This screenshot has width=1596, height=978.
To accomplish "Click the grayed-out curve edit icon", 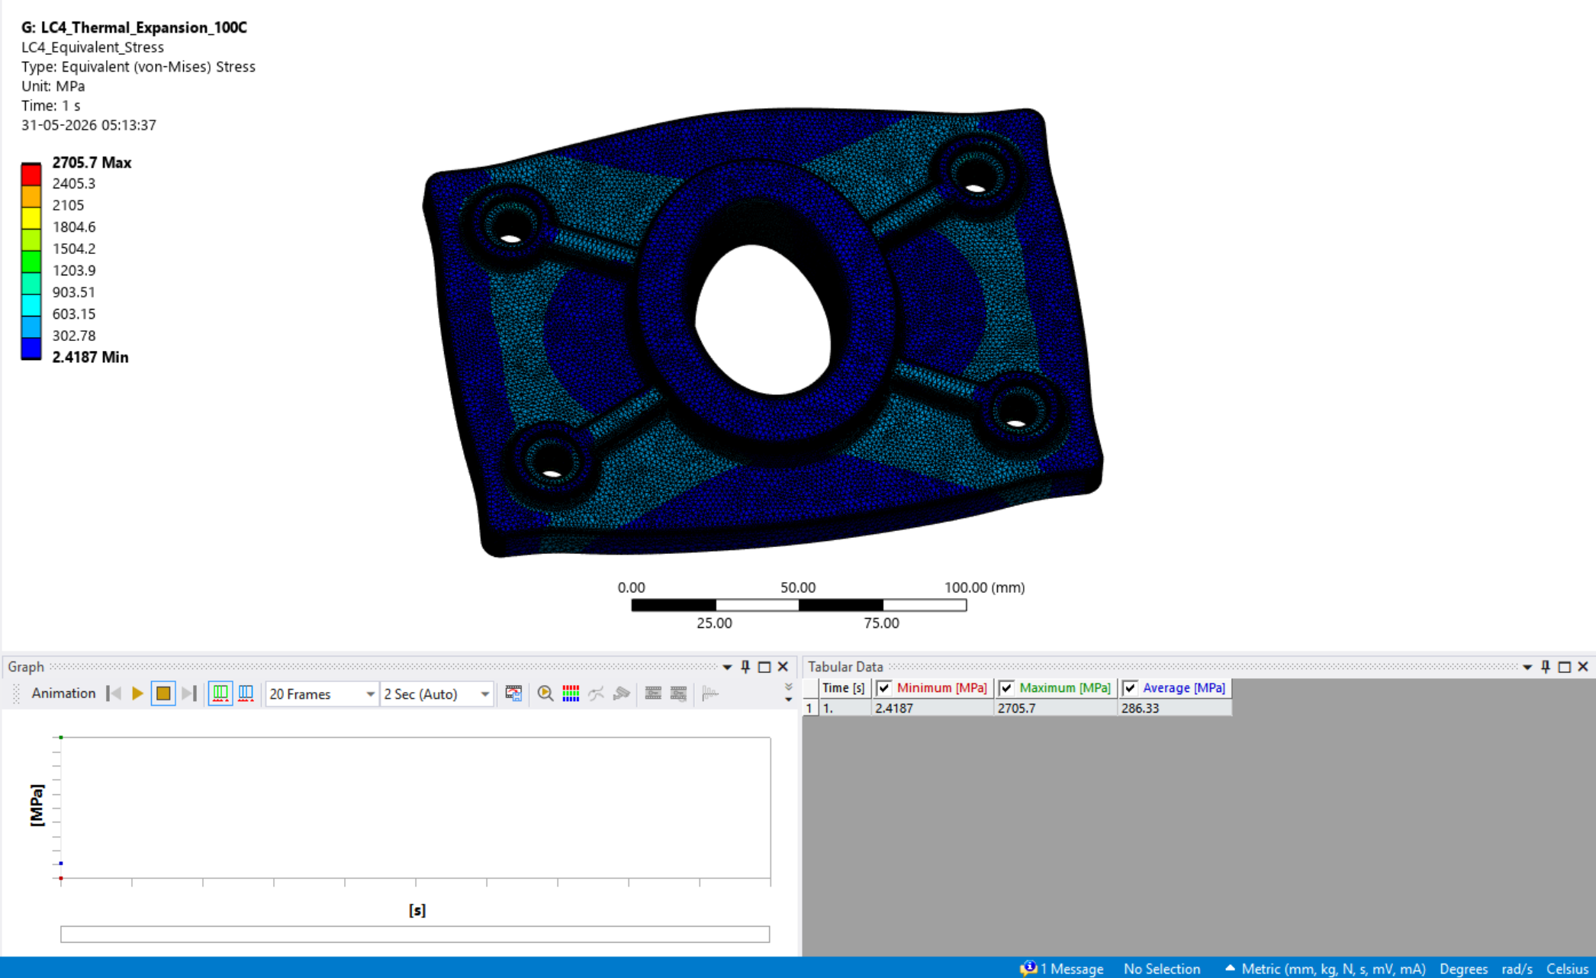I will pyautogui.click(x=596, y=693).
